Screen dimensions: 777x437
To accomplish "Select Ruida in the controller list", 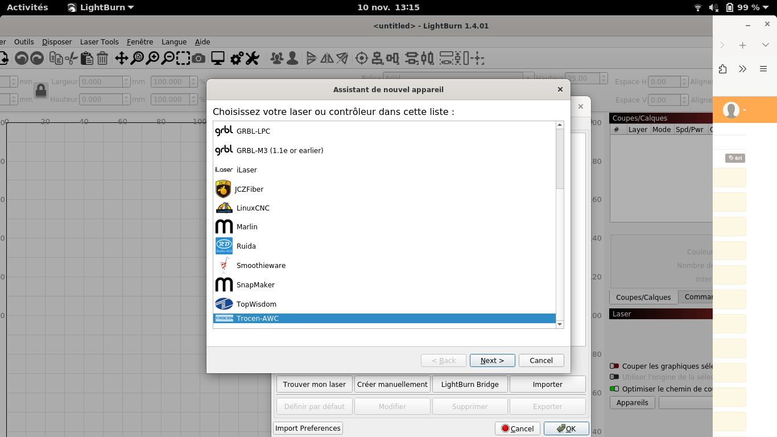I will pos(246,246).
